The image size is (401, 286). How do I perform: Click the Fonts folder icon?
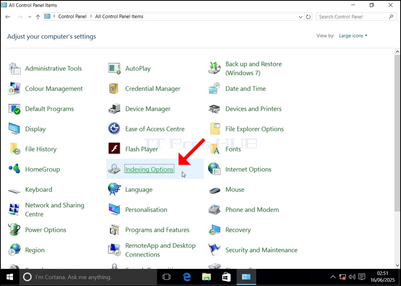(x=215, y=149)
